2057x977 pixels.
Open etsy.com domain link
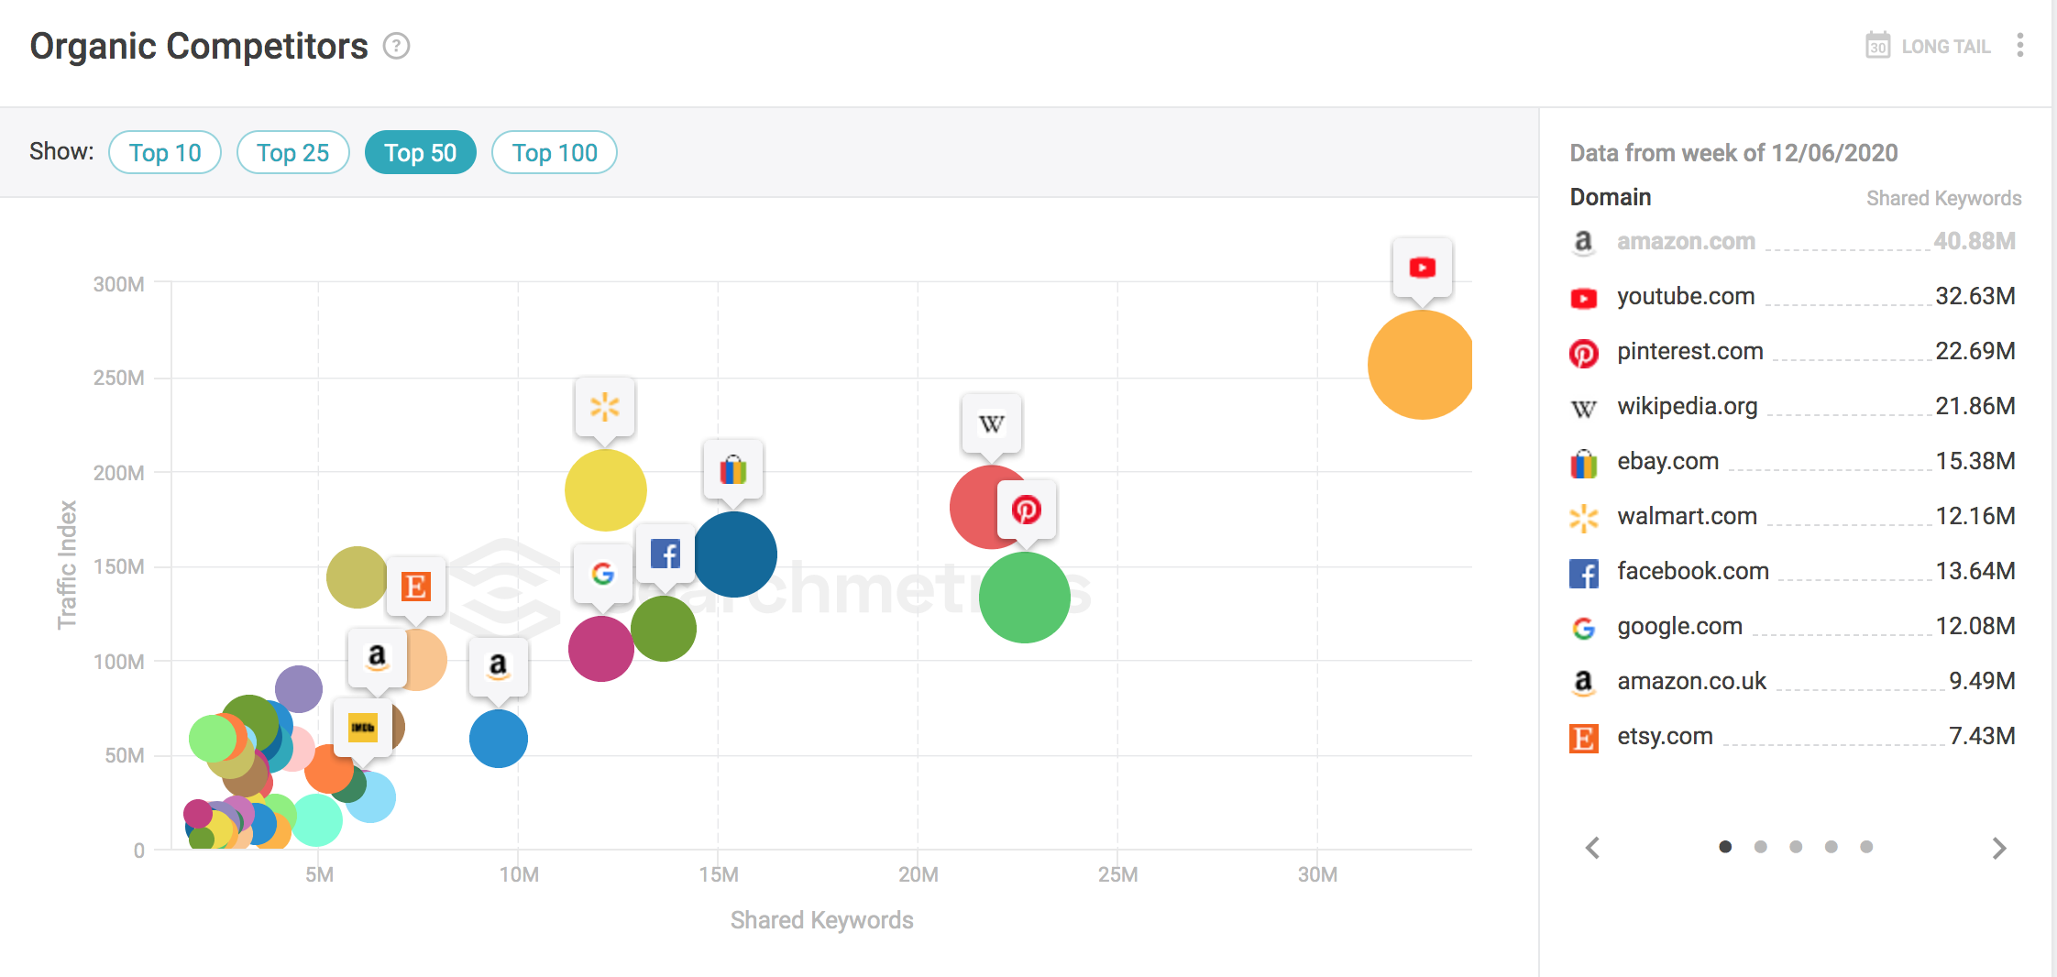point(1665,736)
